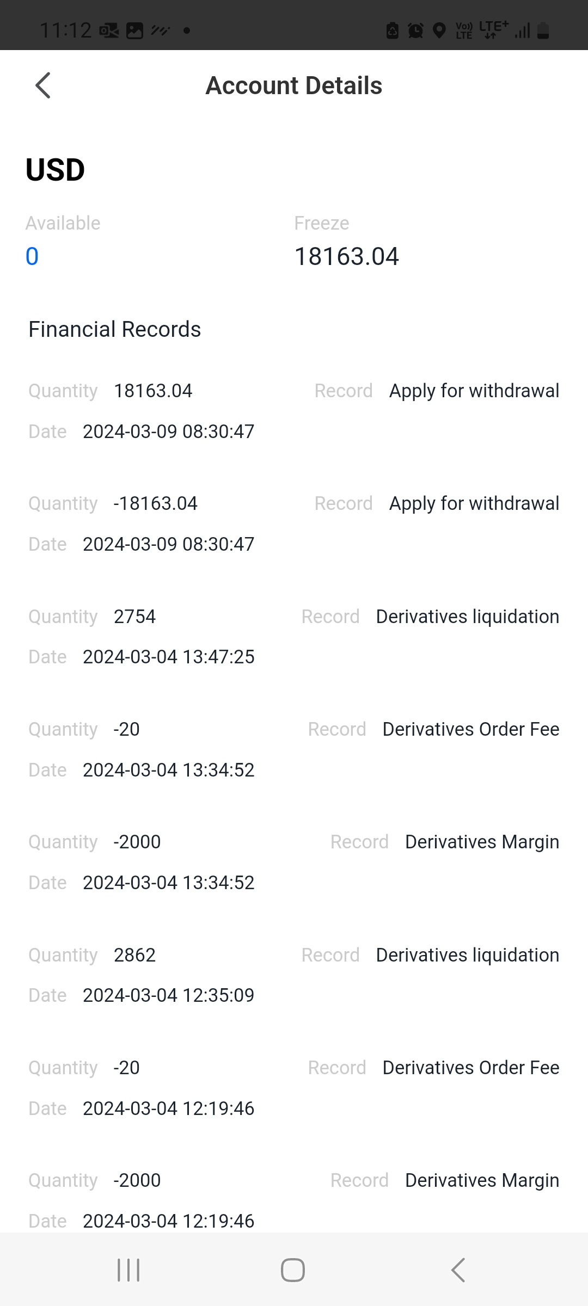
Task: Tap the location pin status icon
Action: [439, 30]
